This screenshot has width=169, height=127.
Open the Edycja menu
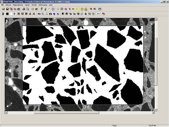tap(8, 5)
